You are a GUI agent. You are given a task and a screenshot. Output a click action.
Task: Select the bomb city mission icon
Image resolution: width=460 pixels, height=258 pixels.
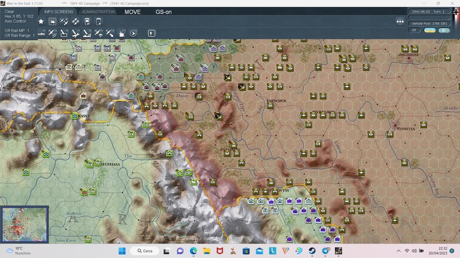click(x=87, y=33)
